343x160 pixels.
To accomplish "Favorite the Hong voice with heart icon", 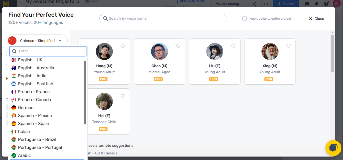I will [123, 46].
